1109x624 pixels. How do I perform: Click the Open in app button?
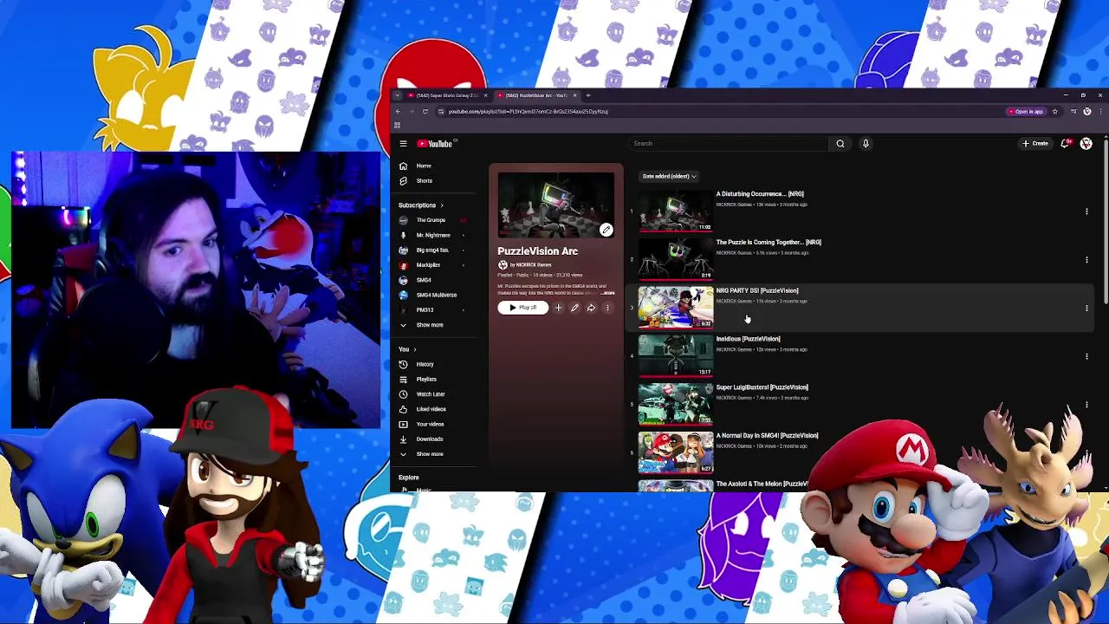1026,112
